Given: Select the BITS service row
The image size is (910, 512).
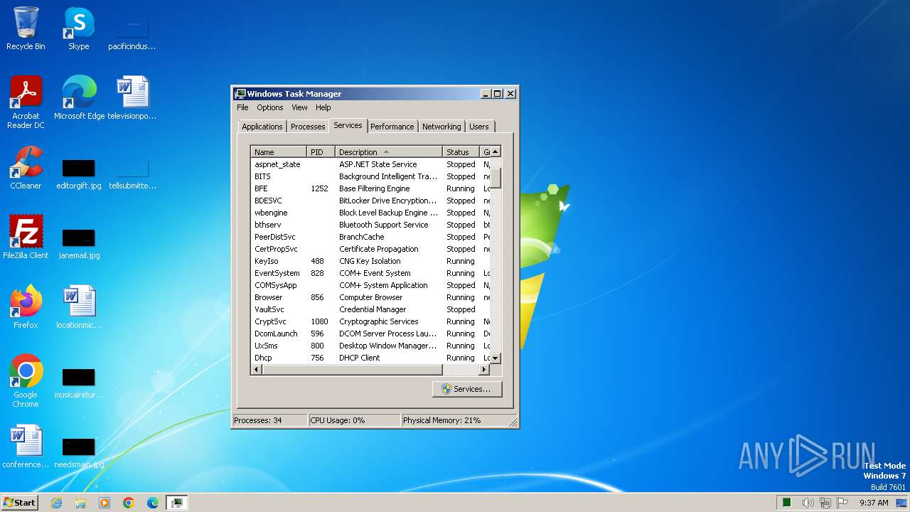Looking at the screenshot, I should pyautogui.click(x=370, y=176).
